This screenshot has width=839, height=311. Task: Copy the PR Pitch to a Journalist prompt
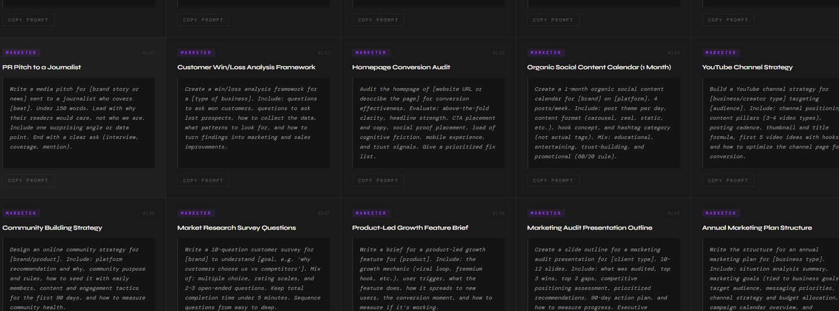[28, 180]
